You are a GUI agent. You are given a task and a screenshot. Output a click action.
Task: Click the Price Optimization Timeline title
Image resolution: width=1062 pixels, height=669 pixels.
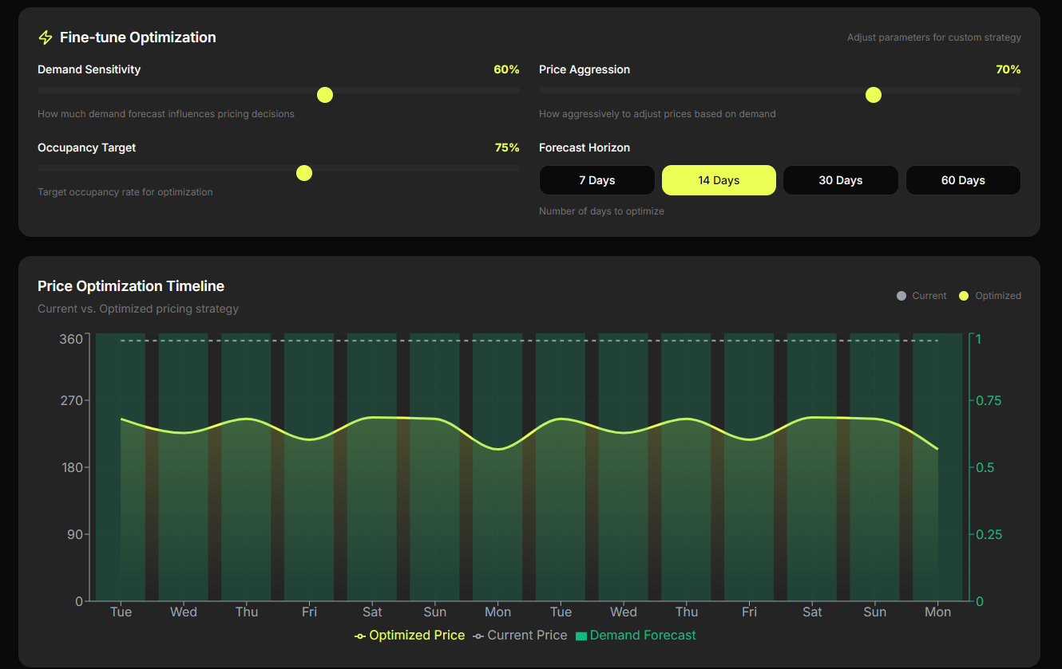(131, 285)
